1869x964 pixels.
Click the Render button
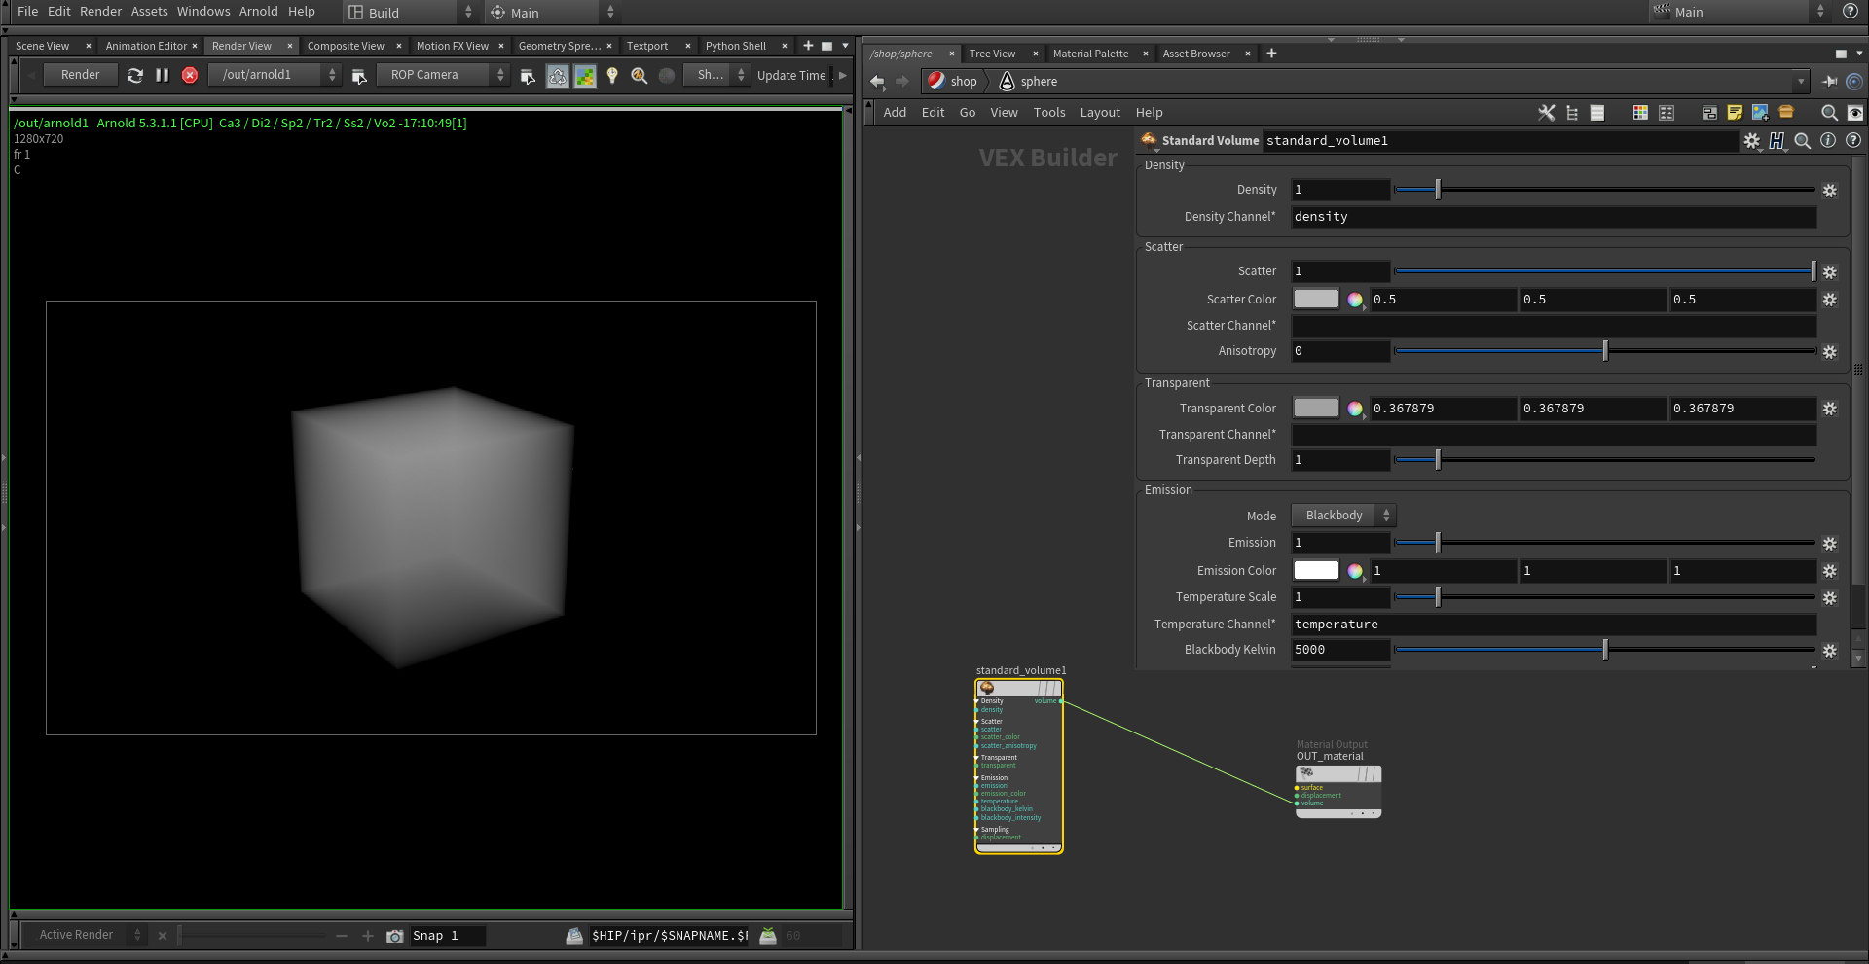tap(81, 74)
